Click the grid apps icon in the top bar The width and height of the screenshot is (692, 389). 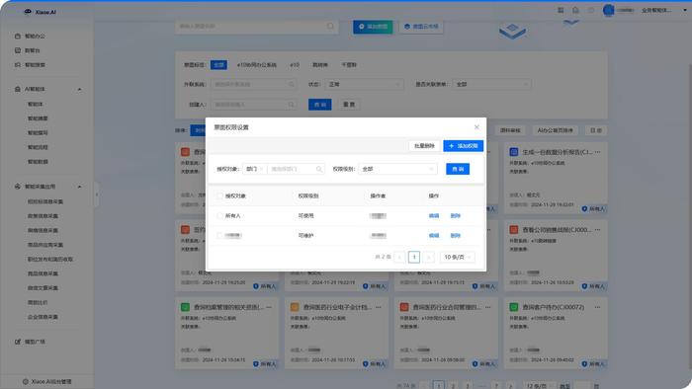(x=561, y=10)
